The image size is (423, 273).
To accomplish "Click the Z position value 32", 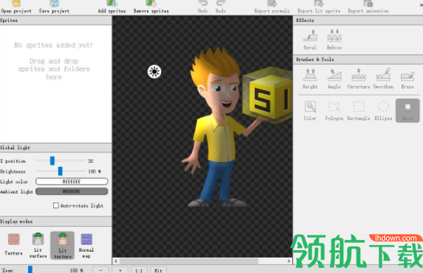I will pyautogui.click(x=90, y=161).
